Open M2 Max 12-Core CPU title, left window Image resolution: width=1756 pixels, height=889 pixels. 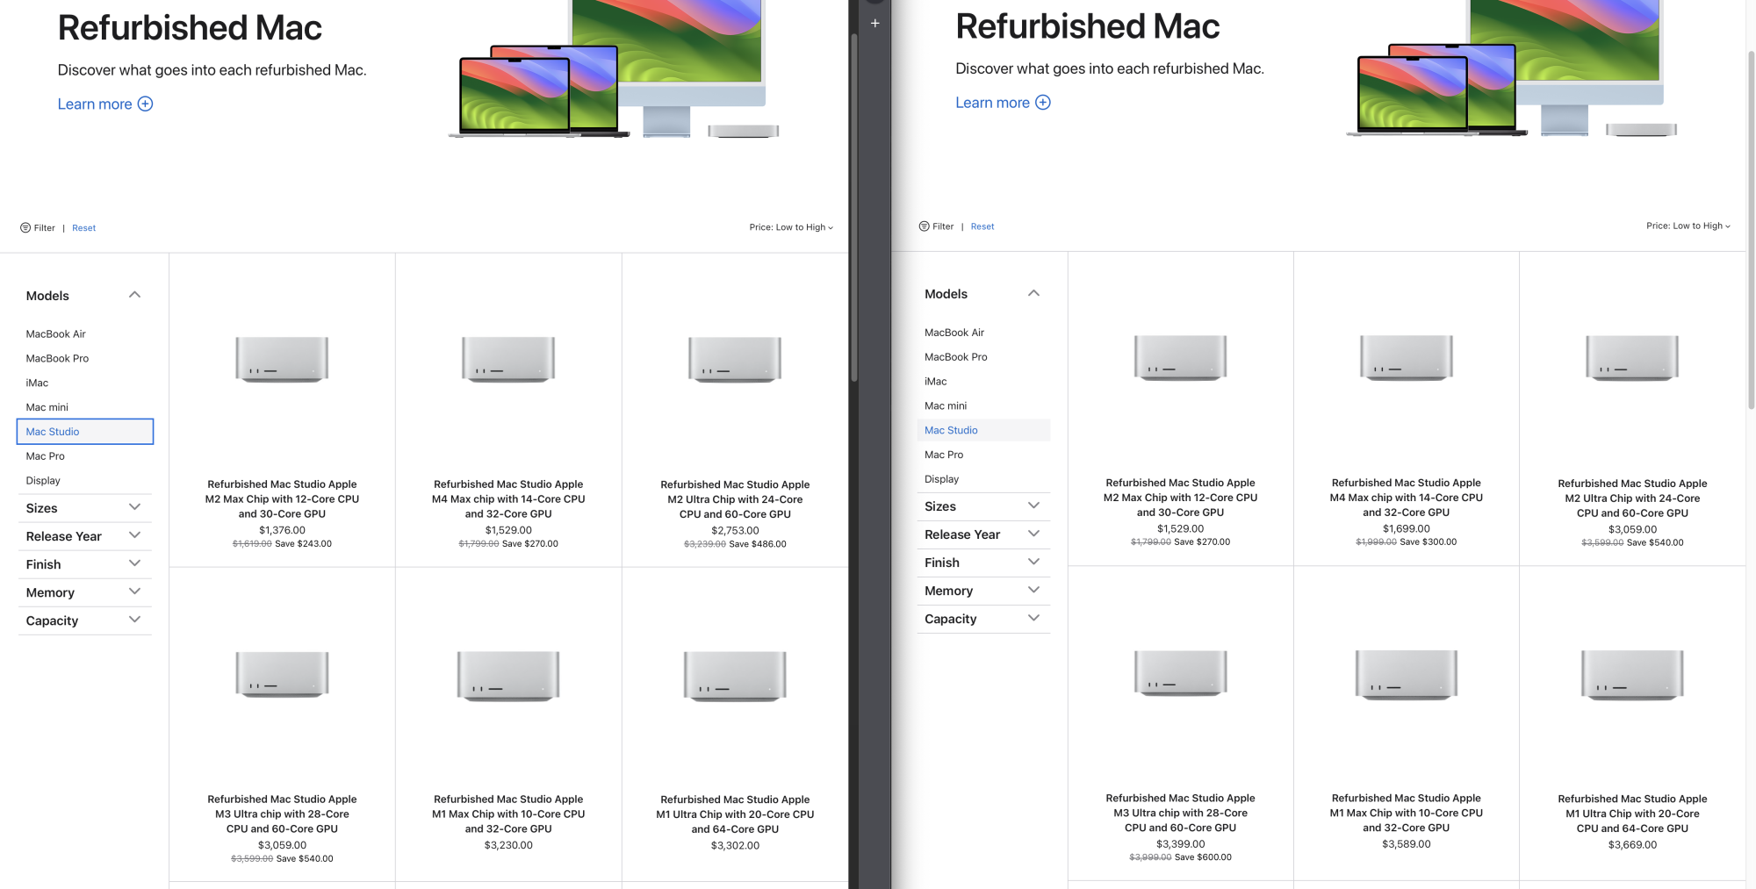coord(282,499)
